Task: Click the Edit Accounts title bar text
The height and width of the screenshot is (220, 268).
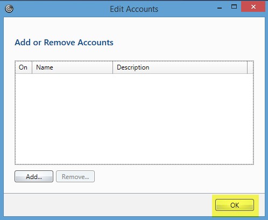Action: [x=134, y=9]
